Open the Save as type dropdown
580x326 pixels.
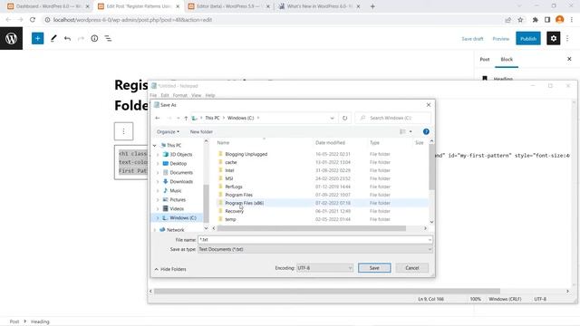pos(314,250)
